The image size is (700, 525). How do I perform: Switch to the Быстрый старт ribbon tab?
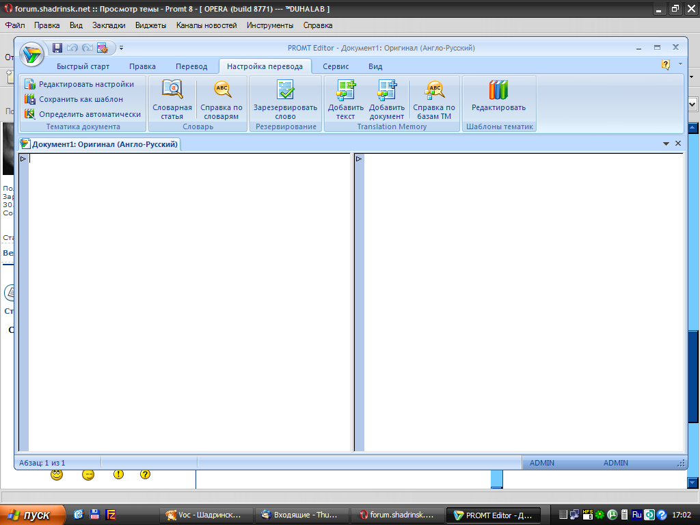[83, 66]
